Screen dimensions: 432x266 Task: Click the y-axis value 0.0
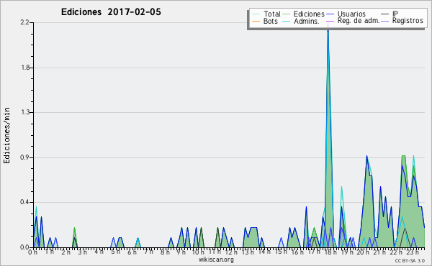coord(24,247)
